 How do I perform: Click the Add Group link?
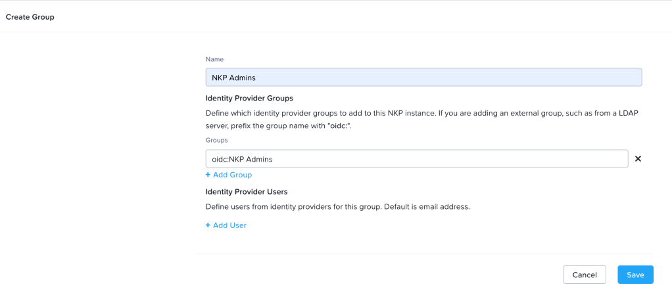click(232, 175)
